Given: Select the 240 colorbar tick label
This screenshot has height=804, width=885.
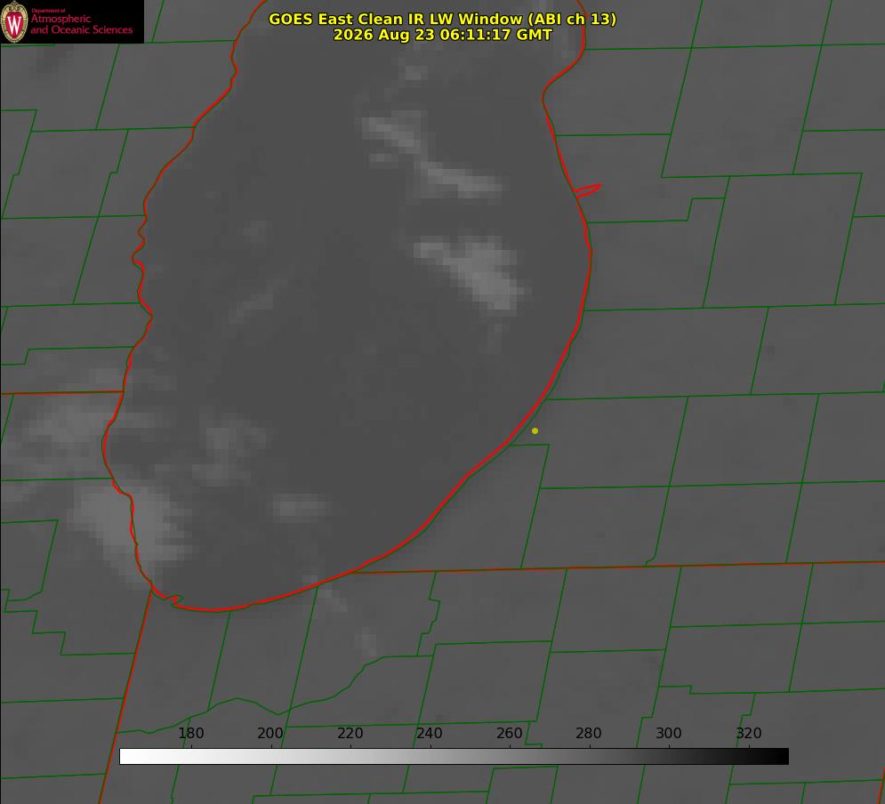Looking at the screenshot, I should pyautogui.click(x=430, y=733).
